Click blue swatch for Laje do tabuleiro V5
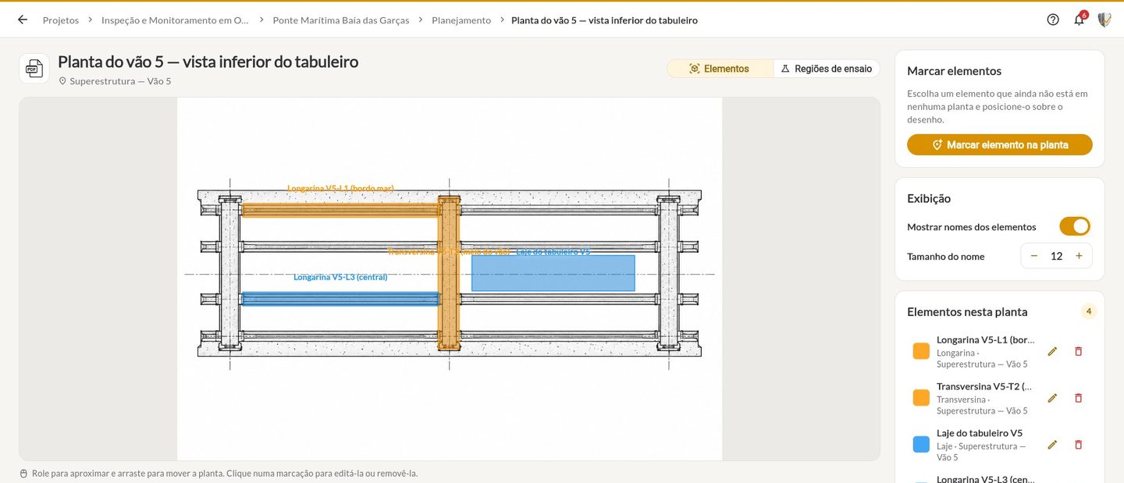Screen dimensions: 1124x483 [921, 445]
